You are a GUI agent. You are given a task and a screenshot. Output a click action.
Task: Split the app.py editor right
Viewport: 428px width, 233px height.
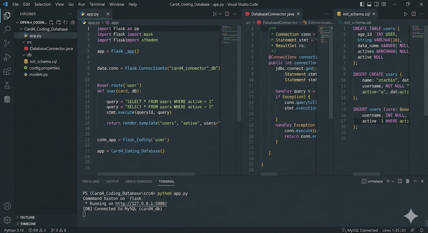click(x=227, y=14)
